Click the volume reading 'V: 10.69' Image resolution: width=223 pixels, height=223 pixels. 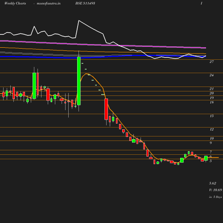click(x=215, y=190)
